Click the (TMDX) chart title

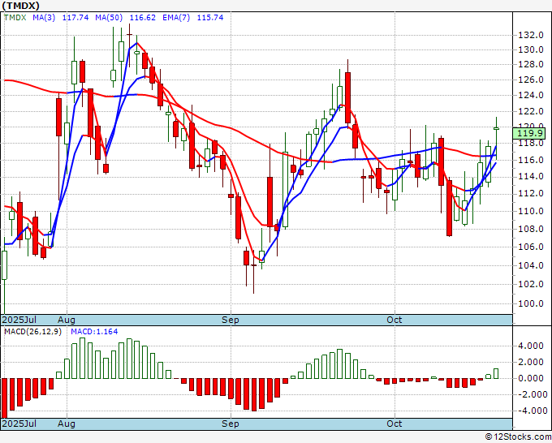pos(20,6)
